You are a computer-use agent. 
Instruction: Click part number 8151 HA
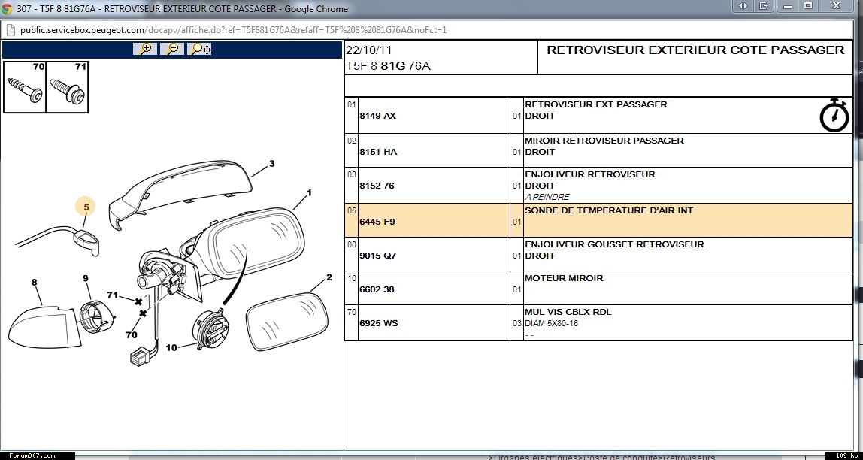[378, 152]
